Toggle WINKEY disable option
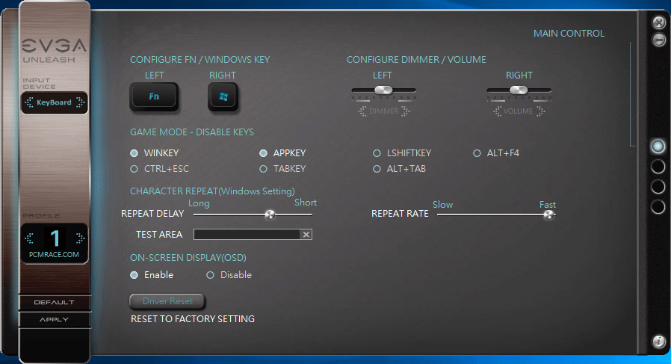Viewport: 671px width, 364px height. (x=134, y=153)
